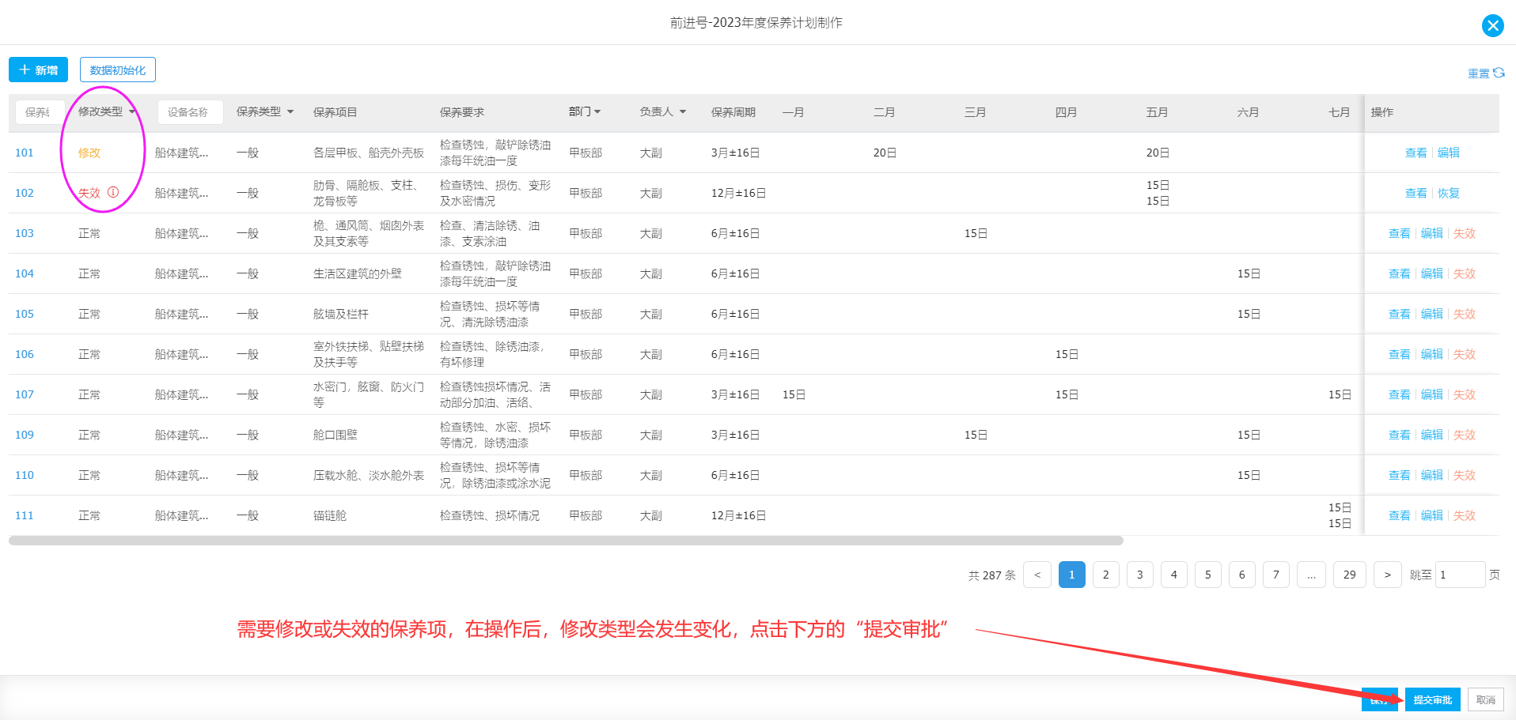Select page 3 in pagination
The width and height of the screenshot is (1516, 720).
(x=1139, y=575)
